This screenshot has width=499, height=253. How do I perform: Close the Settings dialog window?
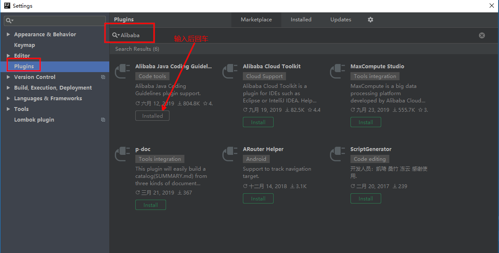pos(491,6)
